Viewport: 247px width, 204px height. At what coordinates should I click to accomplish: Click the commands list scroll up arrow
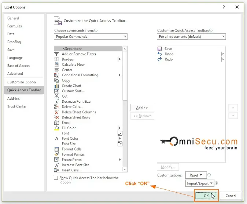125,49
